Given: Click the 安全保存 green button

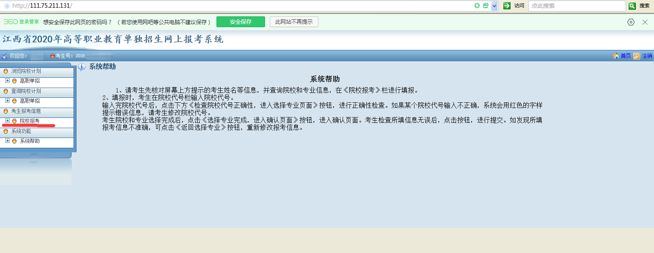Looking at the screenshot, I should click(240, 22).
